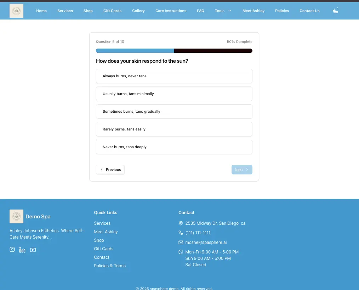The height and width of the screenshot is (290, 359).
Task: Click the spa logo in the header
Action: 16,11
